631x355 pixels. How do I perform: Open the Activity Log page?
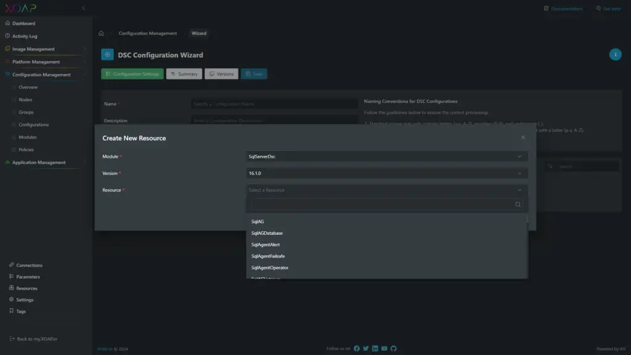[x=24, y=36]
